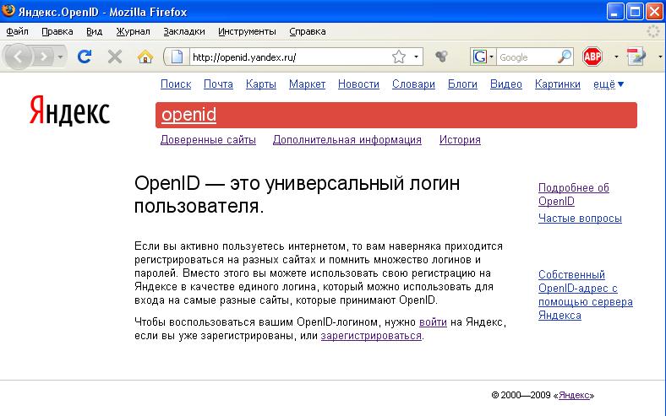Minimize the Firefox window
666x416 pixels.
[x=614, y=12]
